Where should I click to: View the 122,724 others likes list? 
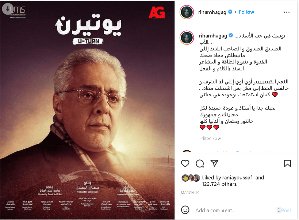[219, 184]
